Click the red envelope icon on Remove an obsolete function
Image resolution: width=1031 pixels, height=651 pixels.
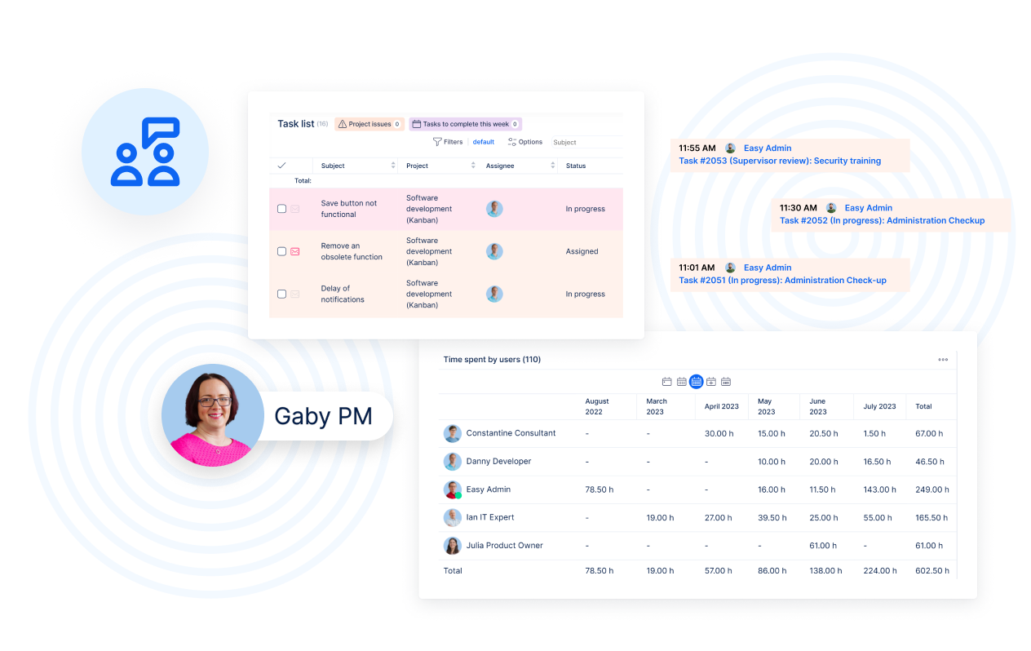click(x=295, y=251)
